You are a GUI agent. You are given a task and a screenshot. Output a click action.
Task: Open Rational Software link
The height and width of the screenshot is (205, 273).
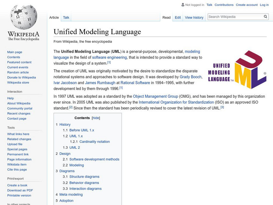click(135, 83)
